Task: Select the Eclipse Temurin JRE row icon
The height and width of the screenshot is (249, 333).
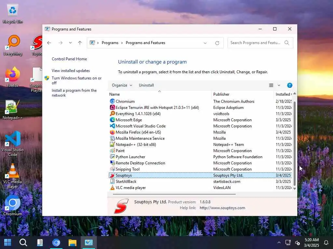Action: (x=112, y=108)
